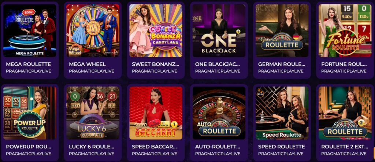Open the Mega Roulette game thumbnail
The image size is (375, 162).
(30, 30)
